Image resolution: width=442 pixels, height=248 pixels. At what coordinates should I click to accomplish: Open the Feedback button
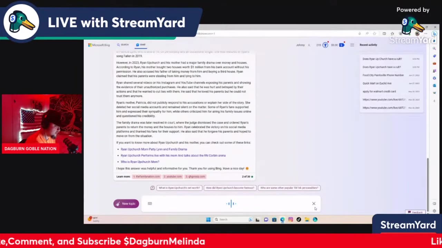[415, 212]
